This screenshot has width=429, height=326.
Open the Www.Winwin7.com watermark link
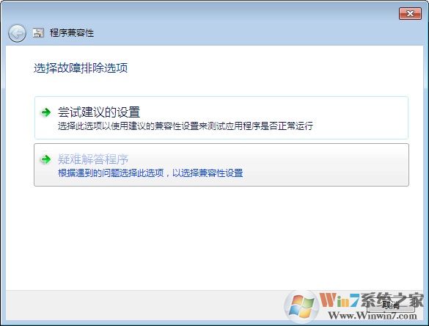pos(373,316)
